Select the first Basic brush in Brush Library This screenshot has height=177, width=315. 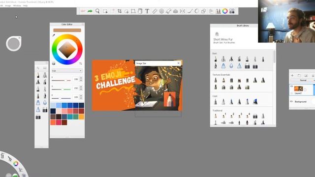pyautogui.click(x=216, y=59)
